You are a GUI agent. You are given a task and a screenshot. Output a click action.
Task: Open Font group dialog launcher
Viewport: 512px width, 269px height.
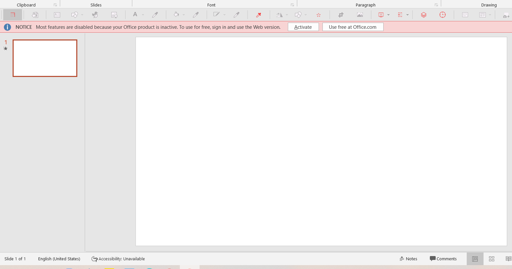click(x=292, y=5)
